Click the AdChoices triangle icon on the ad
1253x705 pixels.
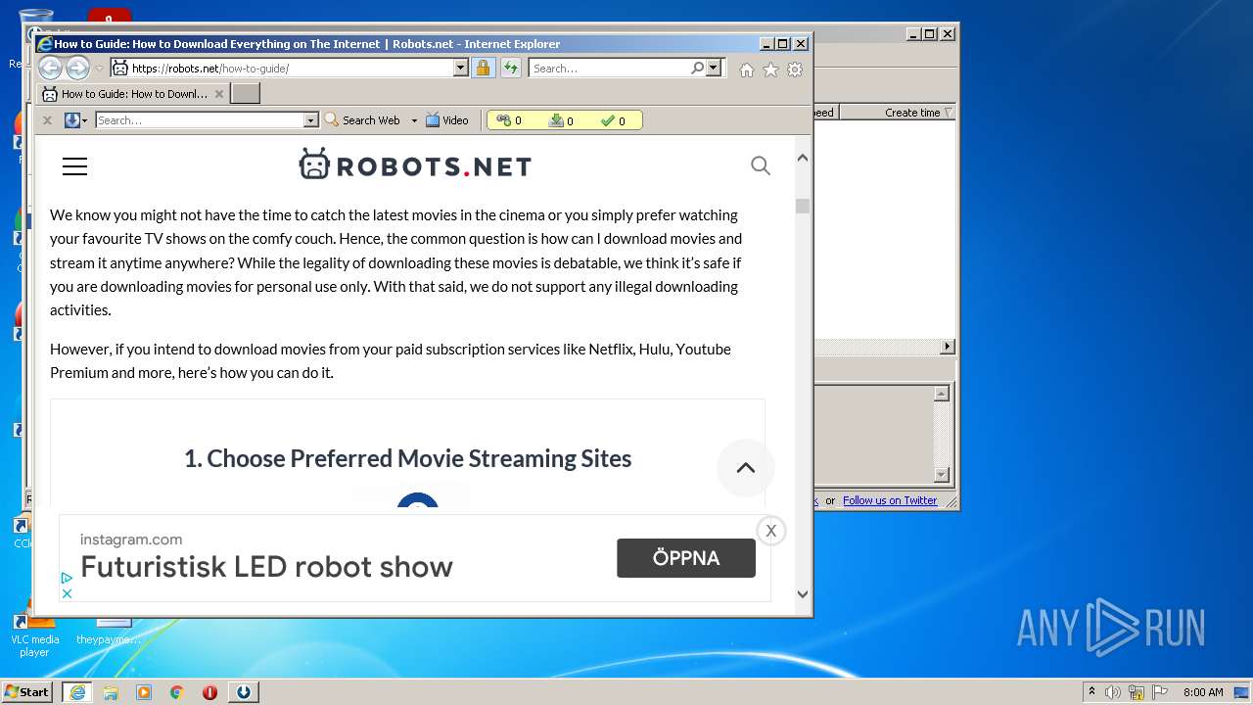(x=67, y=579)
